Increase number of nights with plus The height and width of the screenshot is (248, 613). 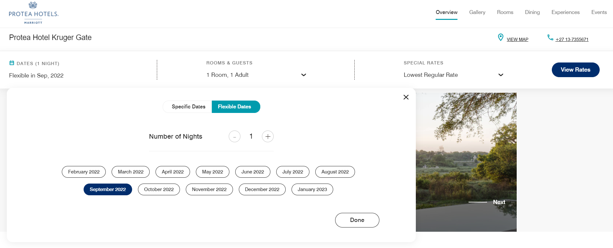[x=268, y=136]
